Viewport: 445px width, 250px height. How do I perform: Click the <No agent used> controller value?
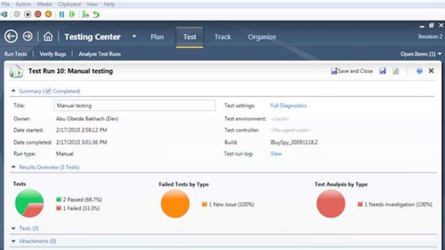coord(291,130)
